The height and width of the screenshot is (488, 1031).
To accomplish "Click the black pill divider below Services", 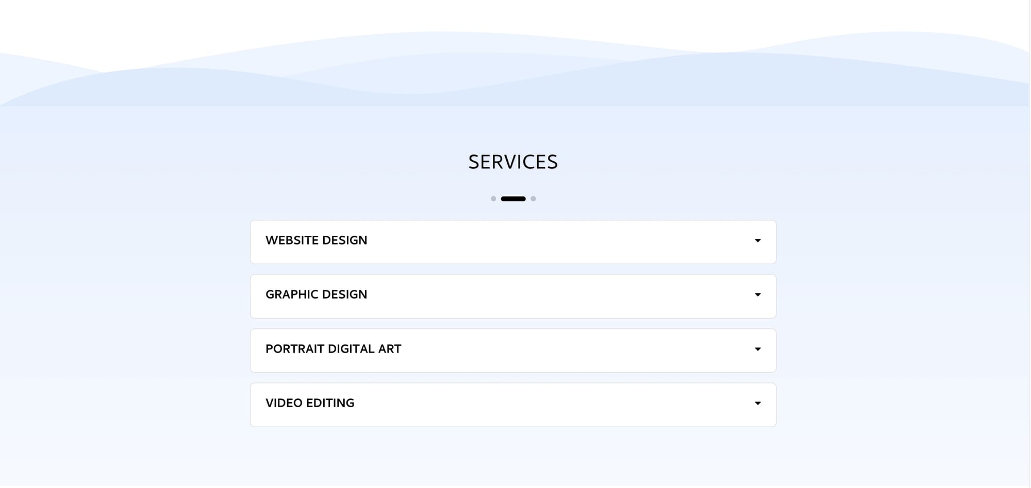I will [513, 199].
